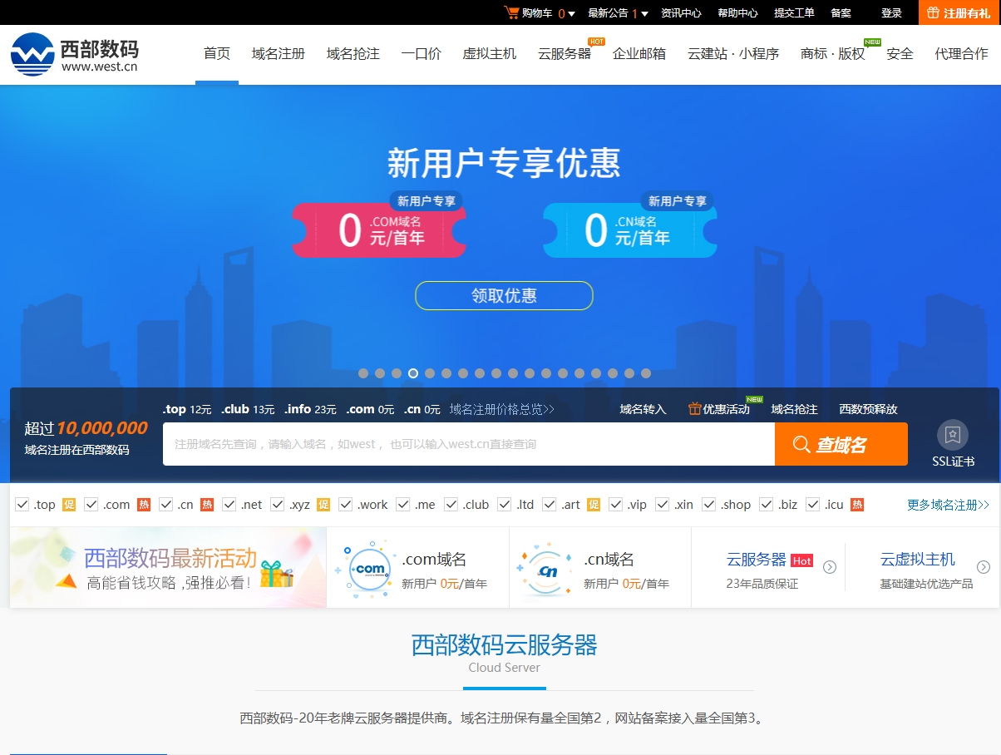Screen dimensions: 1001x755
Task: Click the 热 badge beside .icu
Action: click(857, 505)
